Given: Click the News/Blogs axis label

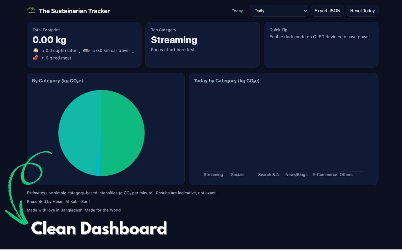Looking at the screenshot, I should coord(296,175).
